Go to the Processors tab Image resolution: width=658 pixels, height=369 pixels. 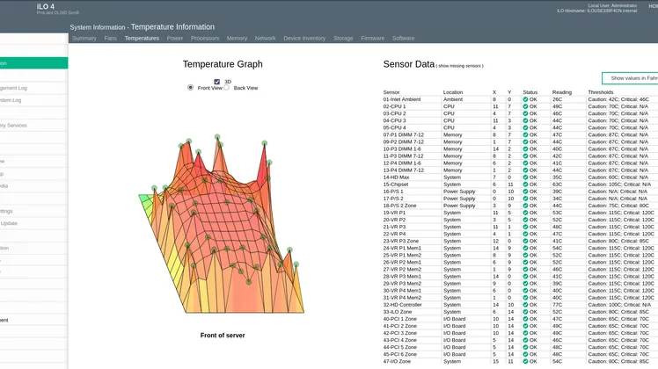coord(205,38)
